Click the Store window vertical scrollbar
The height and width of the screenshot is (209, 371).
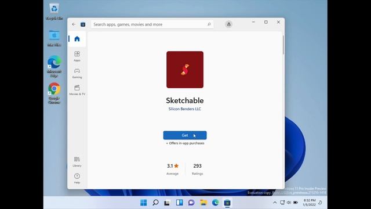click(x=283, y=45)
